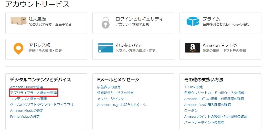
Task: Open Amazon.co.jp お知らせEメール link
Action: pos(122,105)
